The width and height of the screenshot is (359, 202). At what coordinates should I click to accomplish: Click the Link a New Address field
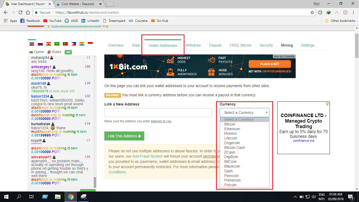point(158,113)
